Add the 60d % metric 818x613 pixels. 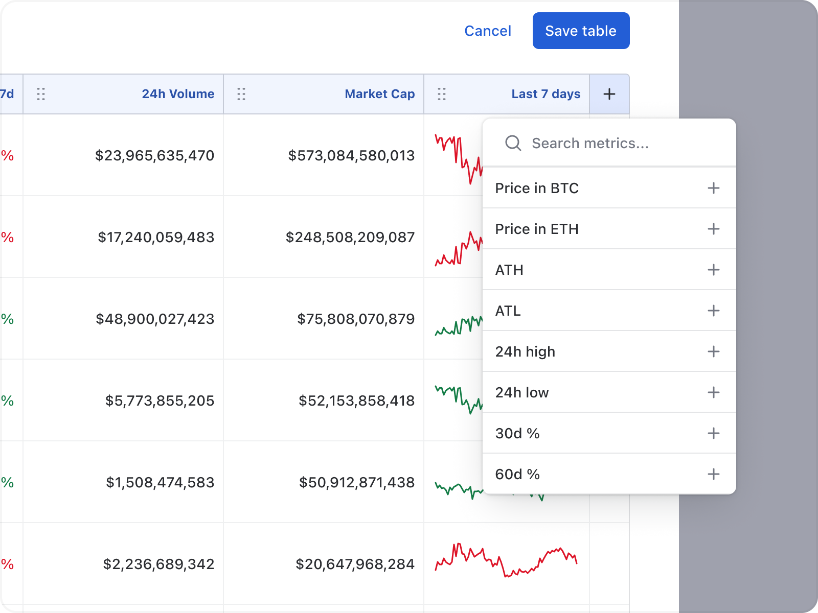click(714, 474)
